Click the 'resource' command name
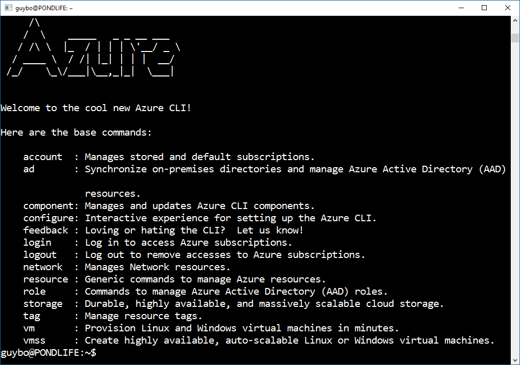The image size is (520, 365). pyautogui.click(x=46, y=279)
